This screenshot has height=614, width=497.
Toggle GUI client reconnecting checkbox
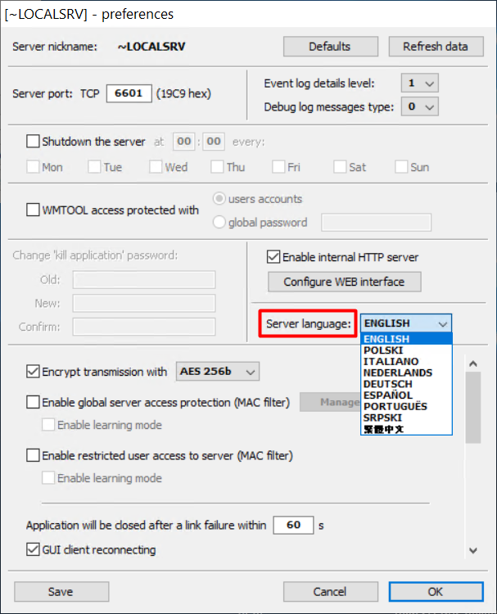click(34, 549)
